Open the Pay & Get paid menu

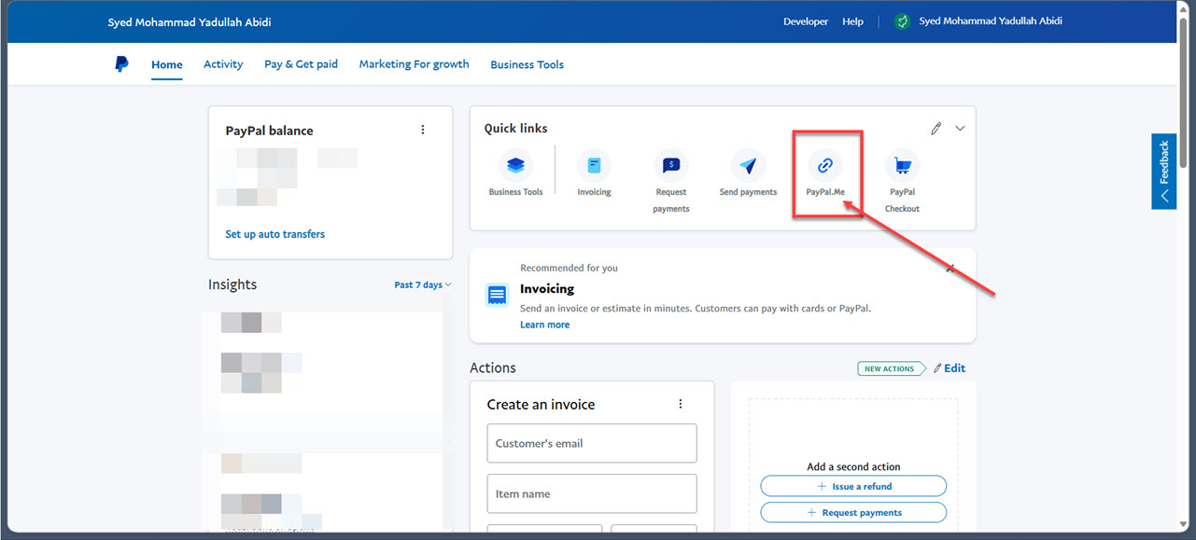tap(301, 64)
